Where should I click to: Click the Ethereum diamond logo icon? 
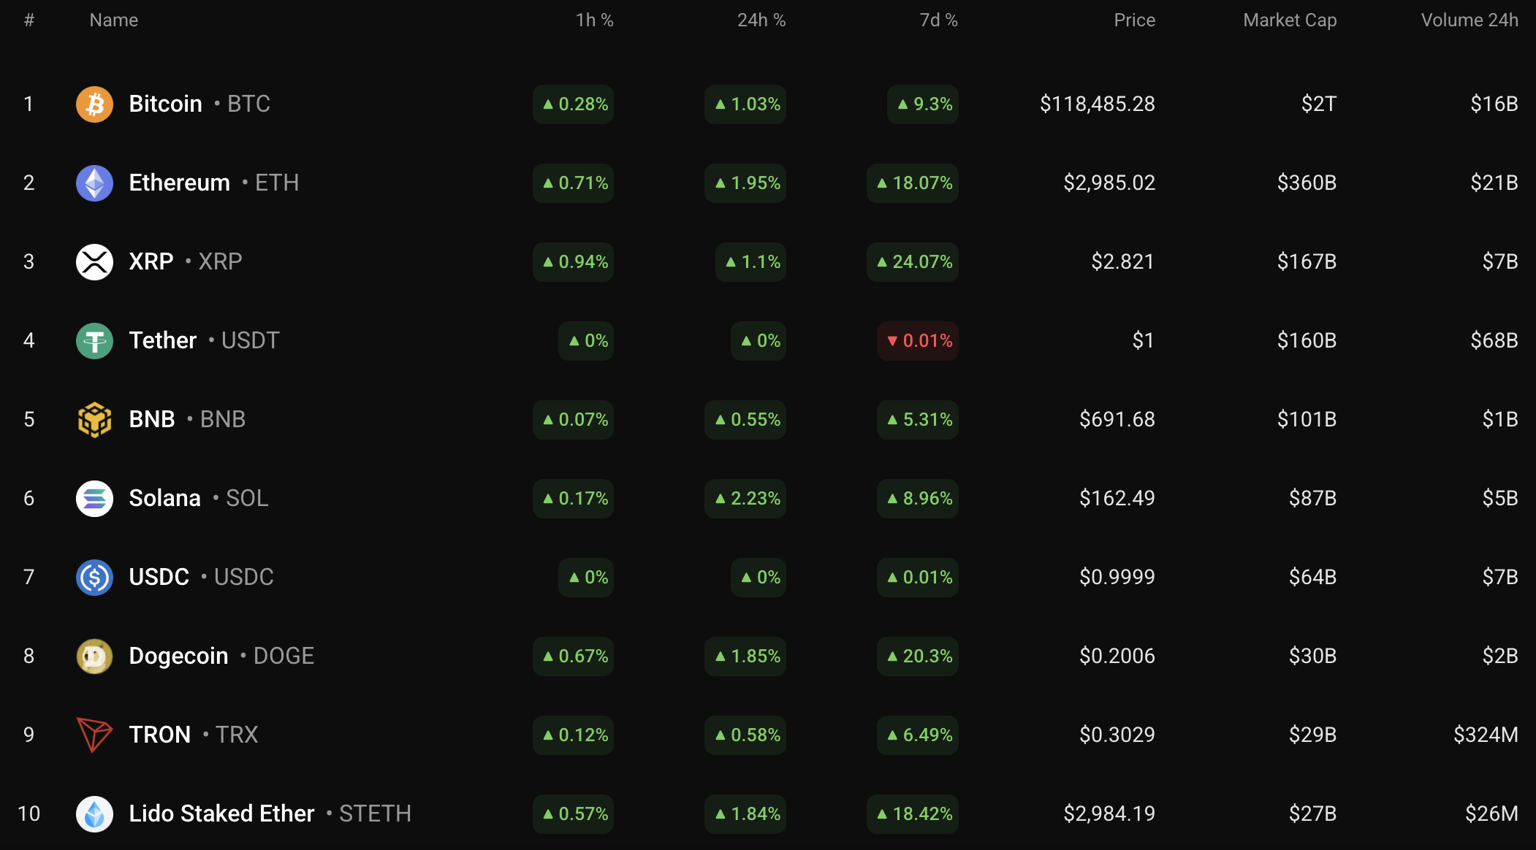[94, 183]
